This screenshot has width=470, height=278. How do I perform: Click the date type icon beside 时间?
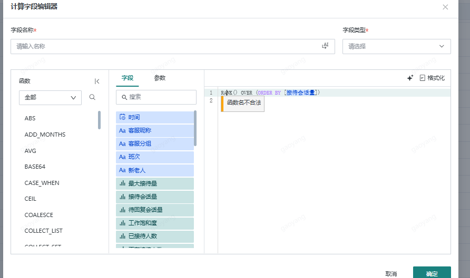tap(122, 117)
